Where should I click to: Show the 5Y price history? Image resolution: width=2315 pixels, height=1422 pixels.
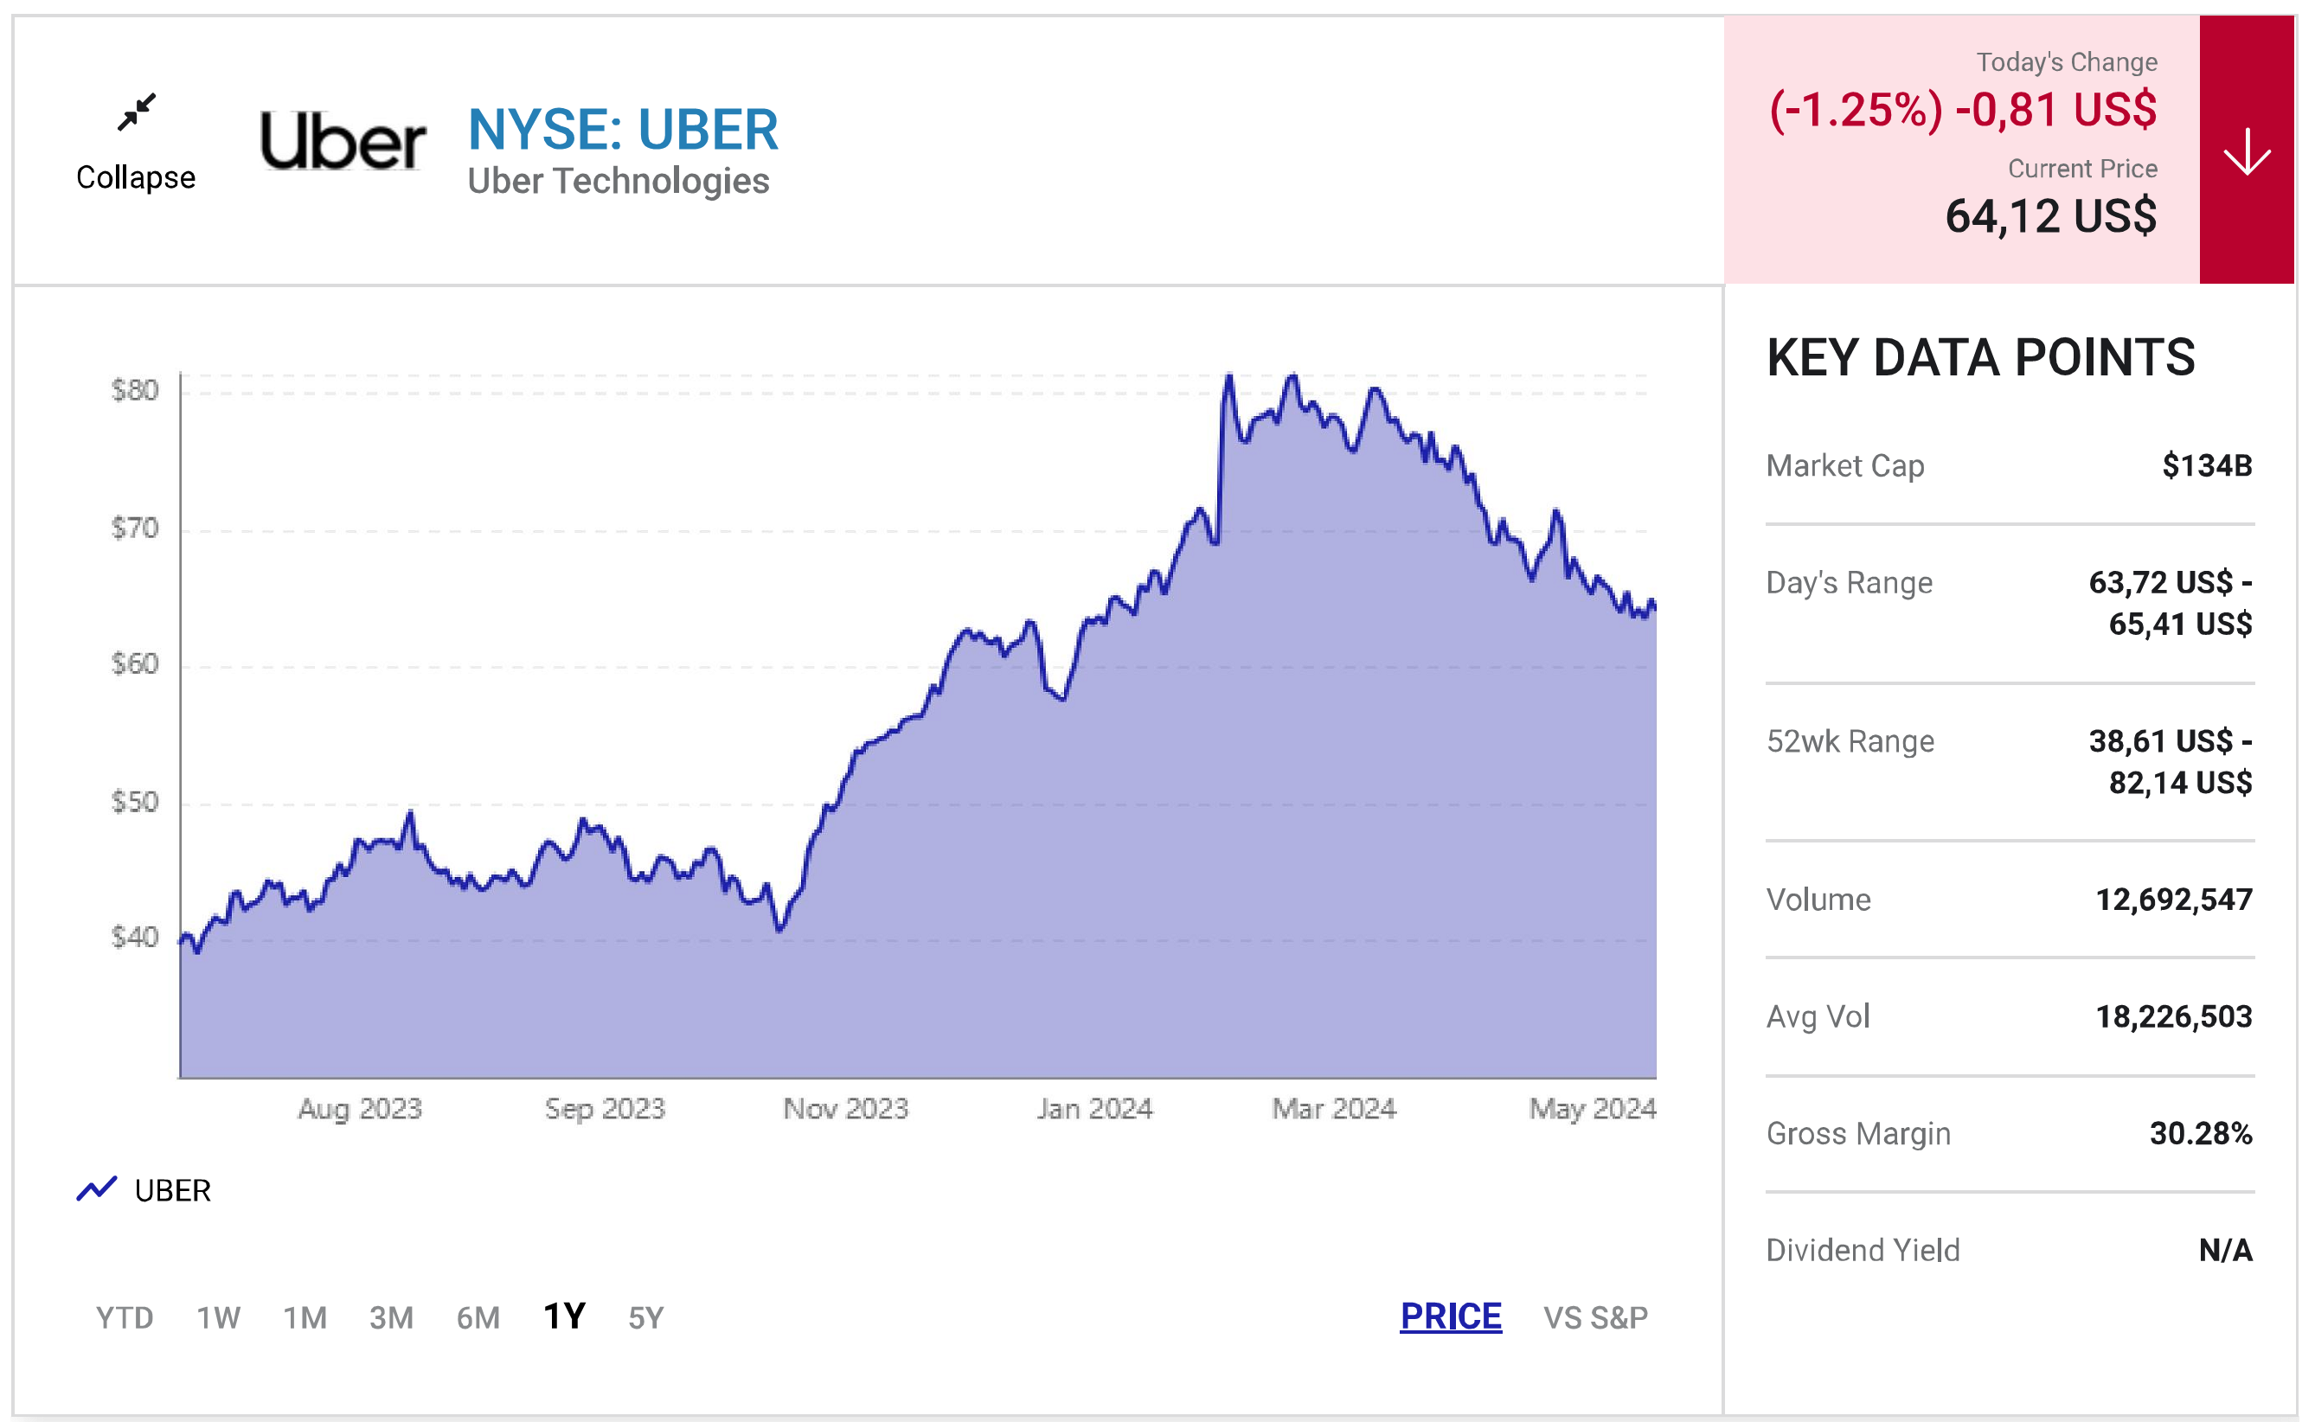646,1317
